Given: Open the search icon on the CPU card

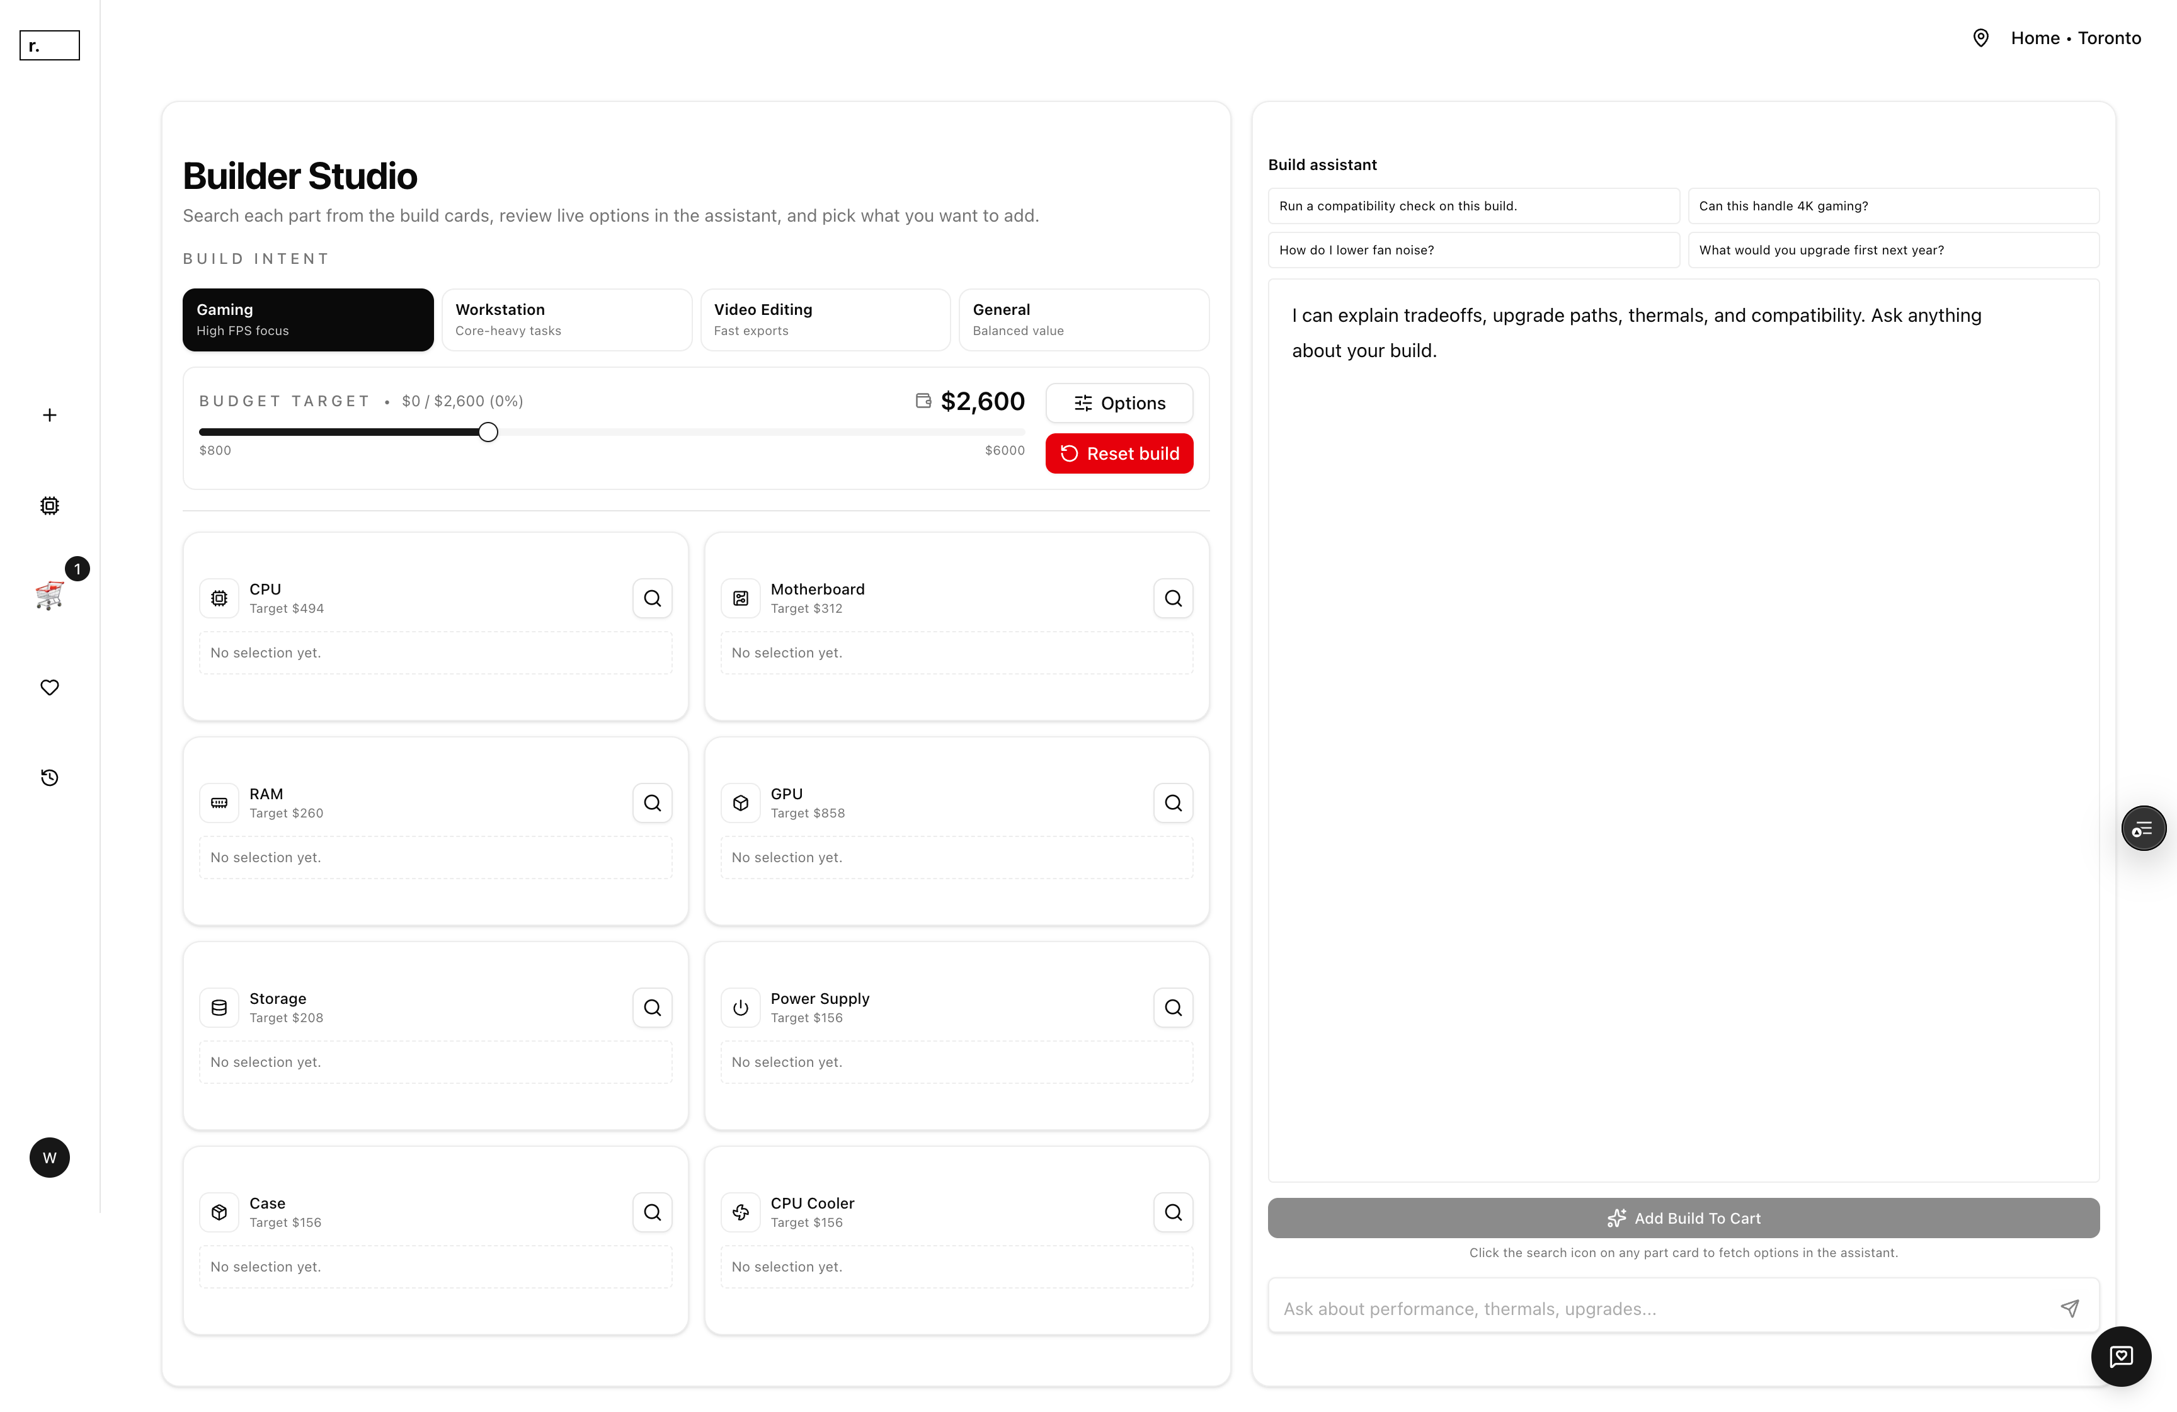Looking at the screenshot, I should (x=652, y=597).
